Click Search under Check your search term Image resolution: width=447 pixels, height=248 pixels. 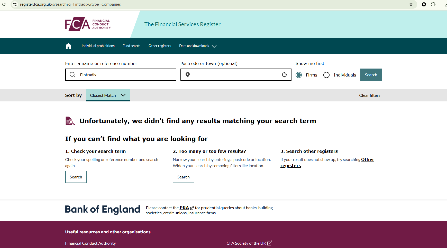(76, 177)
